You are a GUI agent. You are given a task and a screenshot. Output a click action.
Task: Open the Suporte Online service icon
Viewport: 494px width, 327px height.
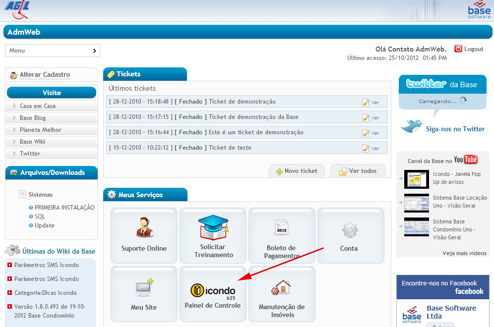click(x=144, y=227)
